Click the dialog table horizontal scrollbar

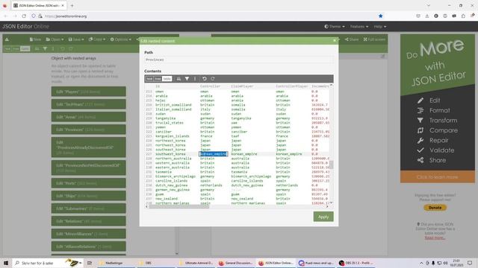coord(179,207)
